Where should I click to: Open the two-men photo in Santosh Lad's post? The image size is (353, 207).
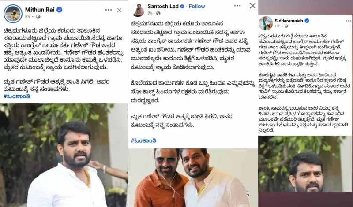click(x=193, y=178)
